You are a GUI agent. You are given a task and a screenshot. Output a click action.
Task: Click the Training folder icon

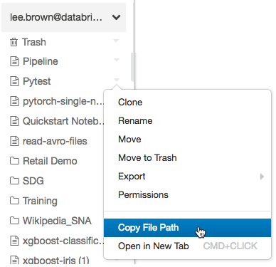[x=14, y=201]
